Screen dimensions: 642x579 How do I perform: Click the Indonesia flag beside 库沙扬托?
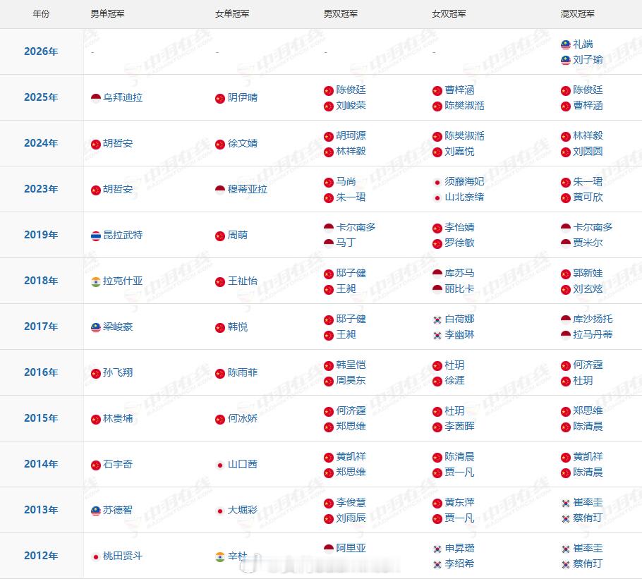click(x=566, y=319)
